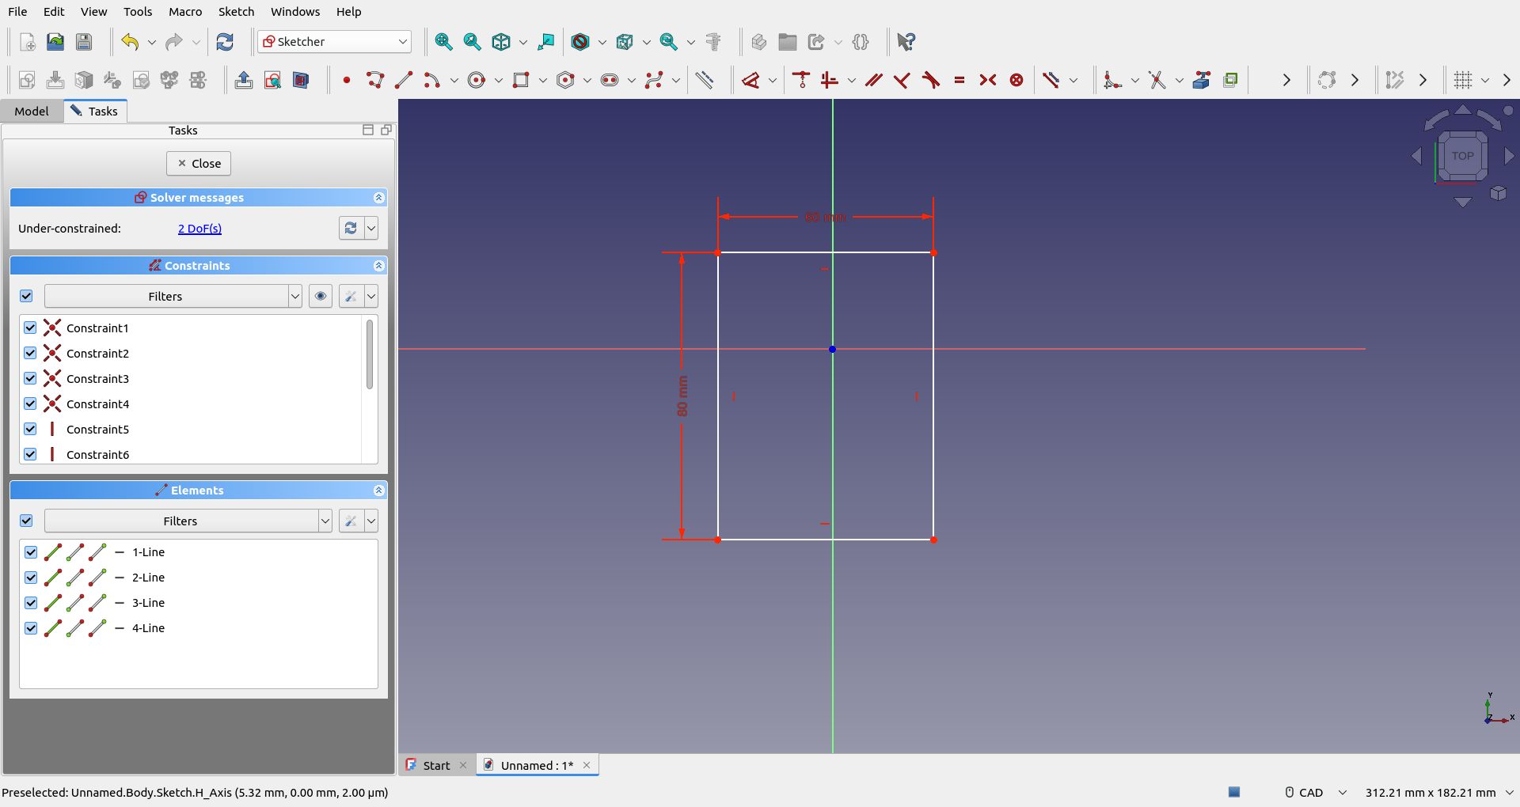This screenshot has width=1520, height=807.
Task: Open the File menu
Action: [17, 12]
